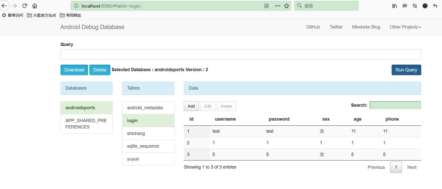Click the Download database button
442x189 pixels.
coord(74,70)
